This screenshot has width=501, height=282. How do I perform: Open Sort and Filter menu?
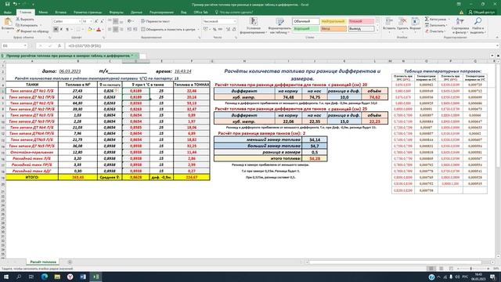click(460, 26)
